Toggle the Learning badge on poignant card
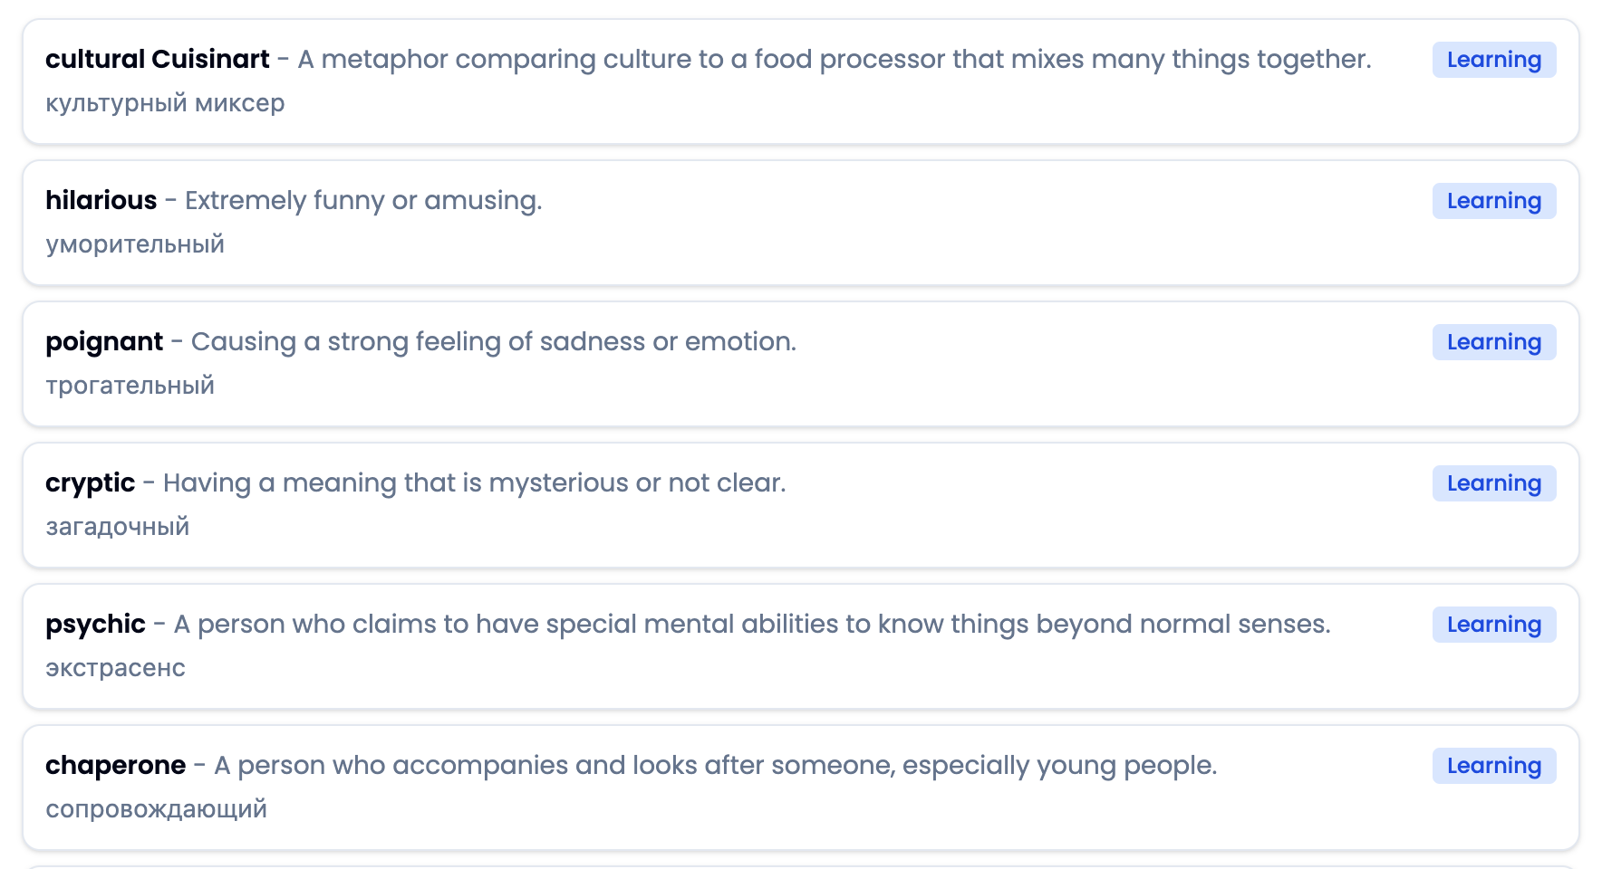The width and height of the screenshot is (1602, 869). pos(1493,342)
